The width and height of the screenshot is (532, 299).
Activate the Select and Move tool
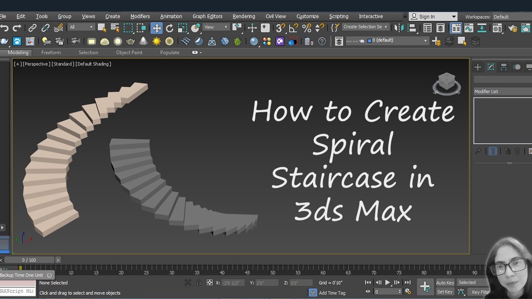pos(157,28)
